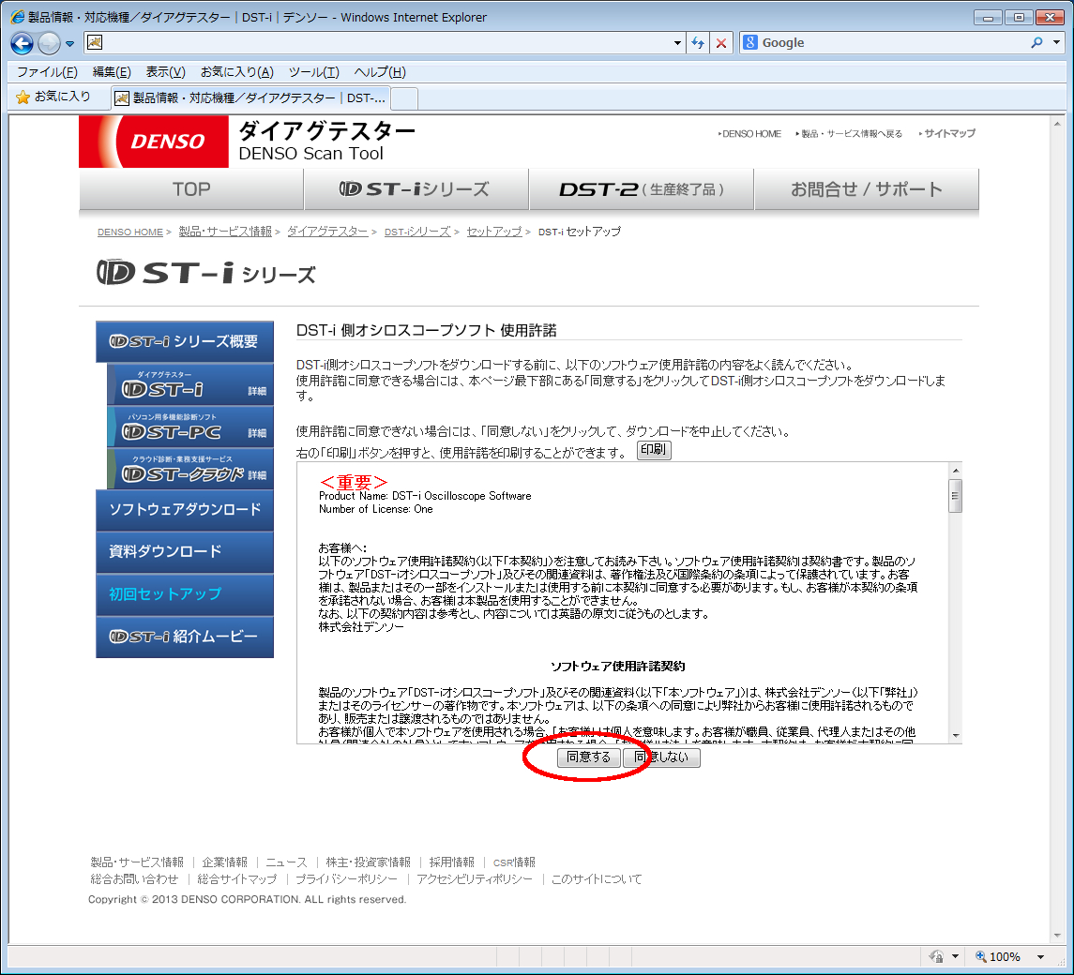Screen dimensions: 1074x975
Task: Click the お気に入り favorites star button
Action: (53, 97)
